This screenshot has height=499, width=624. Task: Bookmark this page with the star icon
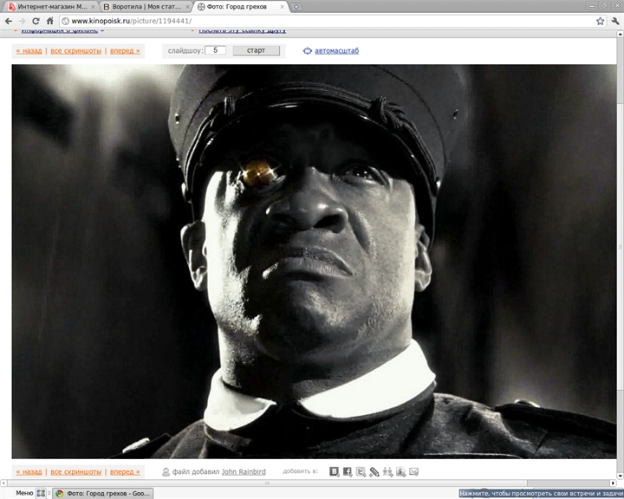point(600,21)
